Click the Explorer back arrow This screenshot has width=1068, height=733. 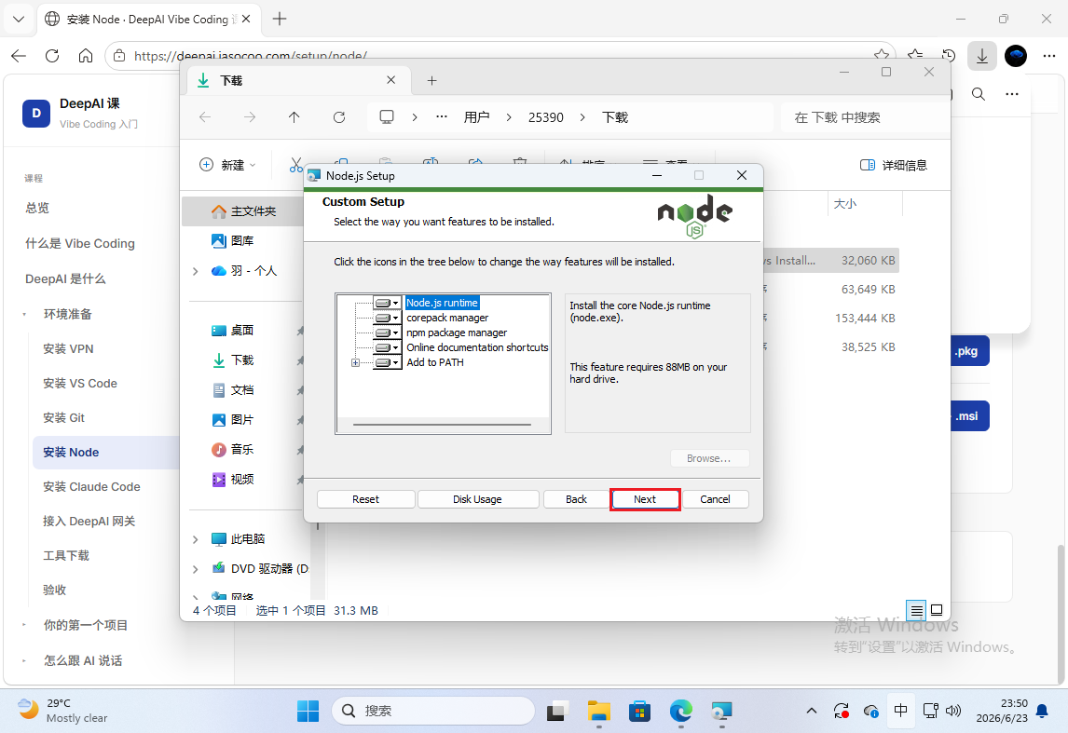[x=205, y=117]
